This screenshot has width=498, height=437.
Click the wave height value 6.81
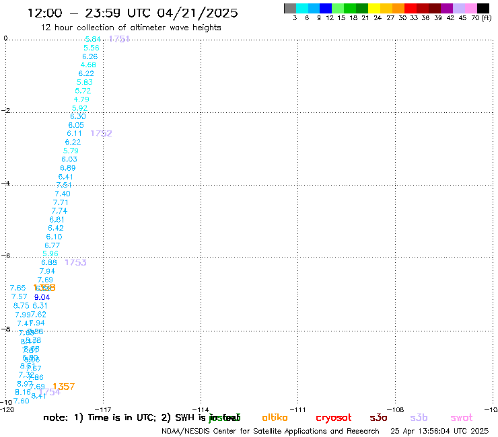[57, 220]
